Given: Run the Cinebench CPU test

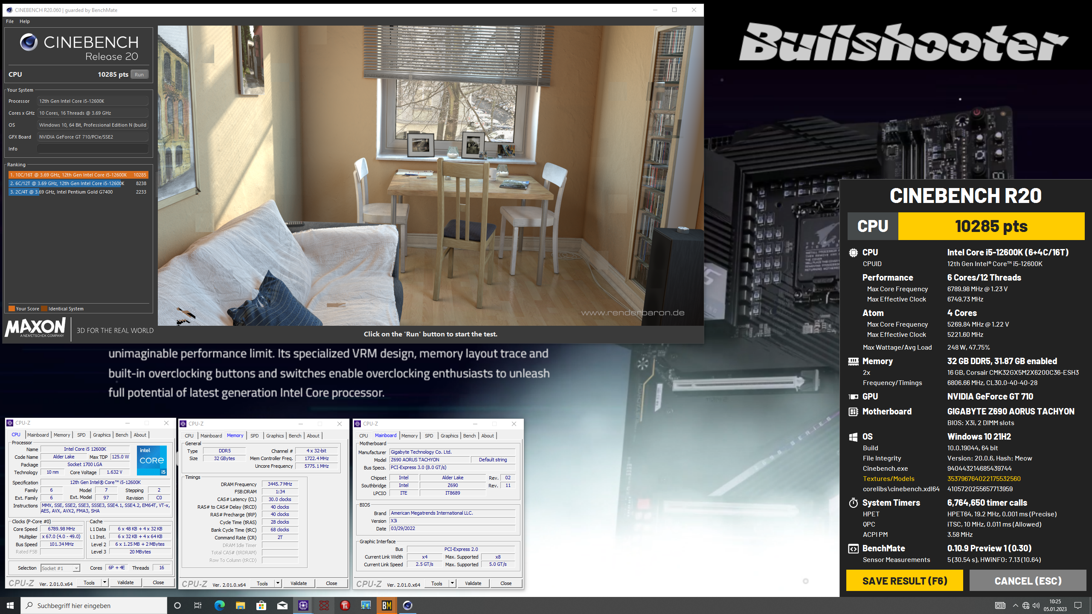Looking at the screenshot, I should pyautogui.click(x=139, y=75).
